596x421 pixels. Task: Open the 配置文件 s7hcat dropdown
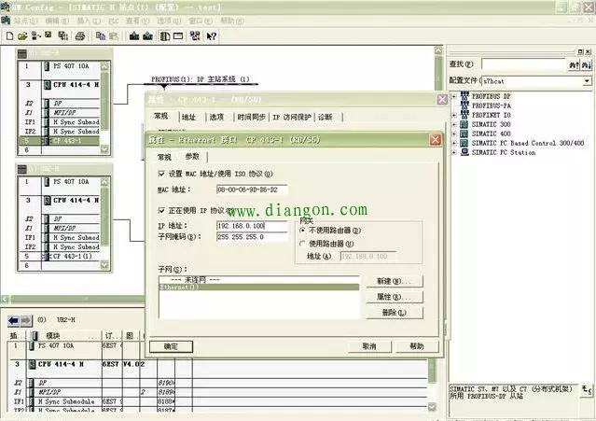click(588, 81)
